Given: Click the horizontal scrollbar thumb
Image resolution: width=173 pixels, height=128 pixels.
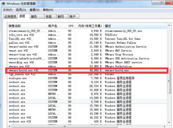Looking at the screenshot, I should click(x=65, y=127).
